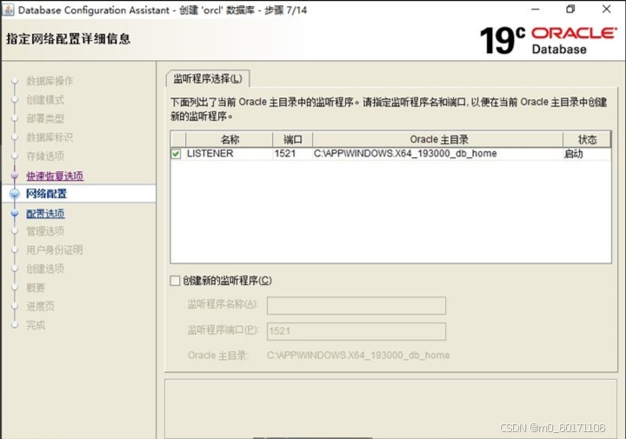Click the 监听程序名称 input field
The height and width of the screenshot is (439, 626).
point(356,306)
